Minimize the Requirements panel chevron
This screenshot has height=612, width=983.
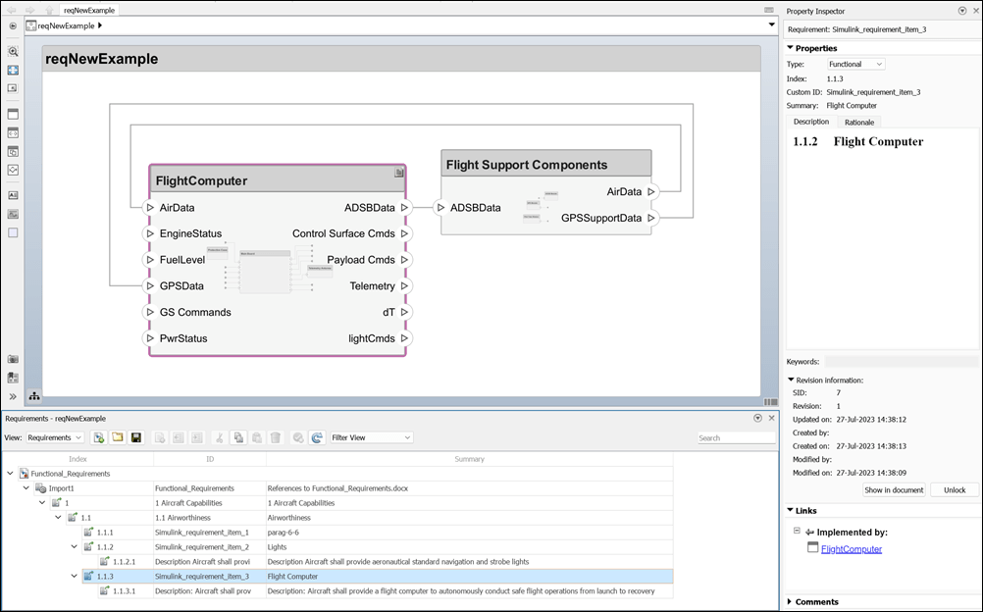click(x=756, y=418)
